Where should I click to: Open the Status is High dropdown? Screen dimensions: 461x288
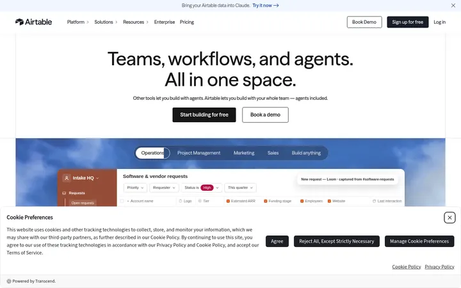pyautogui.click(x=202, y=188)
